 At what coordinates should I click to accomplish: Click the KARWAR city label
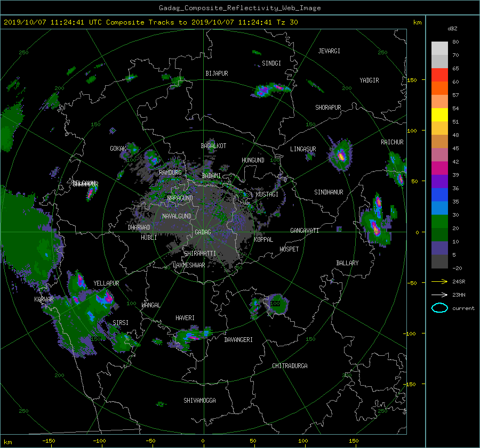[44, 299]
